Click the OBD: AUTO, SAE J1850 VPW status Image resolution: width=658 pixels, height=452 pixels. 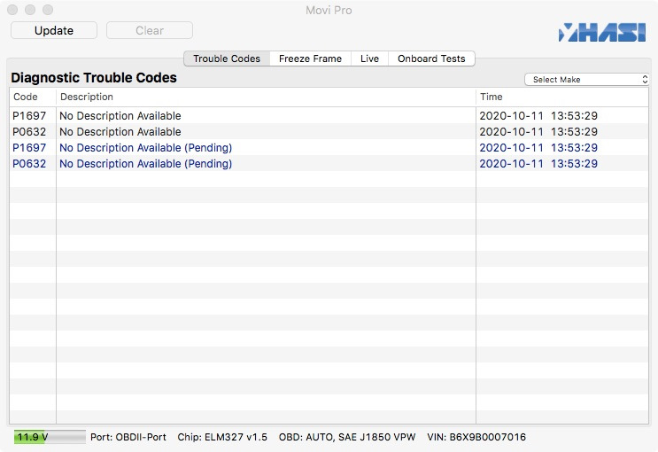click(x=347, y=437)
